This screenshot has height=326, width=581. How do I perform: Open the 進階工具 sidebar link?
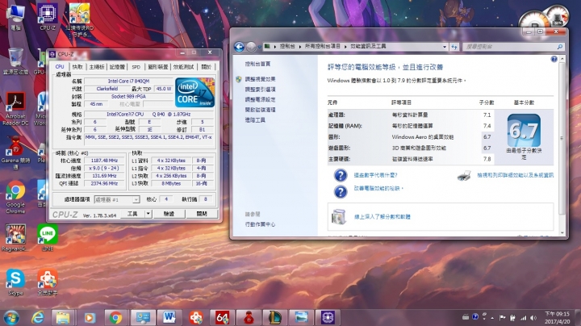255,120
